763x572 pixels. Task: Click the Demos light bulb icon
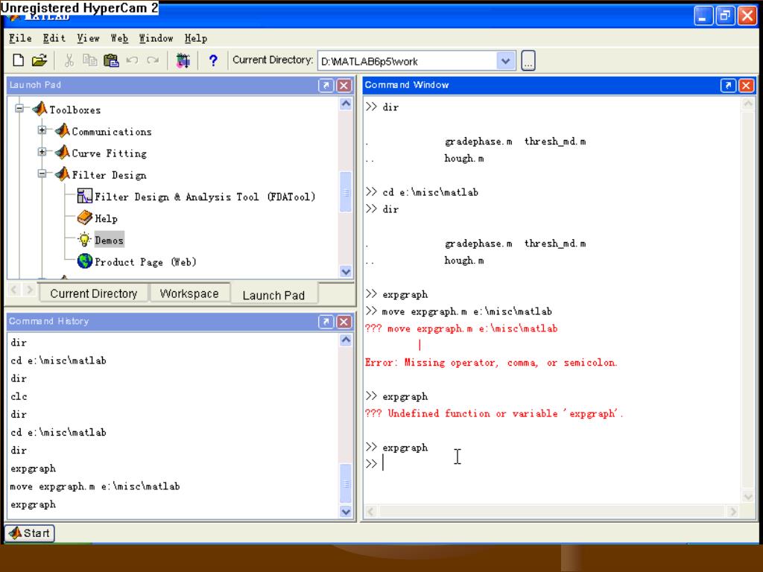tap(85, 239)
